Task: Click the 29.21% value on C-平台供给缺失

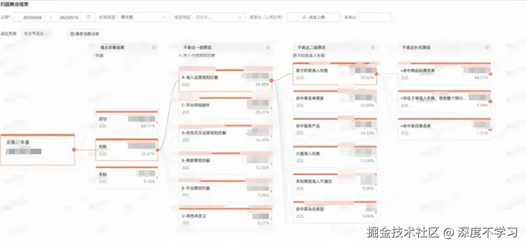Action: [262, 113]
